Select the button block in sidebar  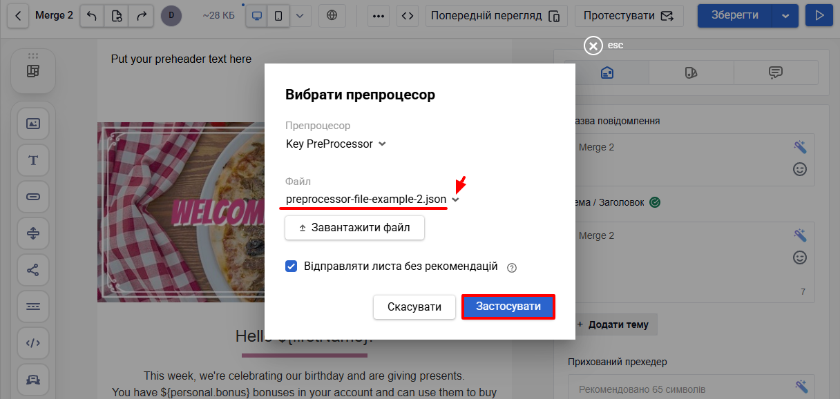(33, 197)
